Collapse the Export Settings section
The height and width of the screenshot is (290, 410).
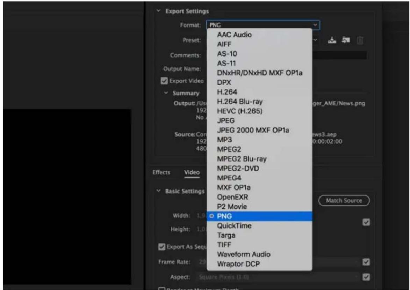pos(158,11)
